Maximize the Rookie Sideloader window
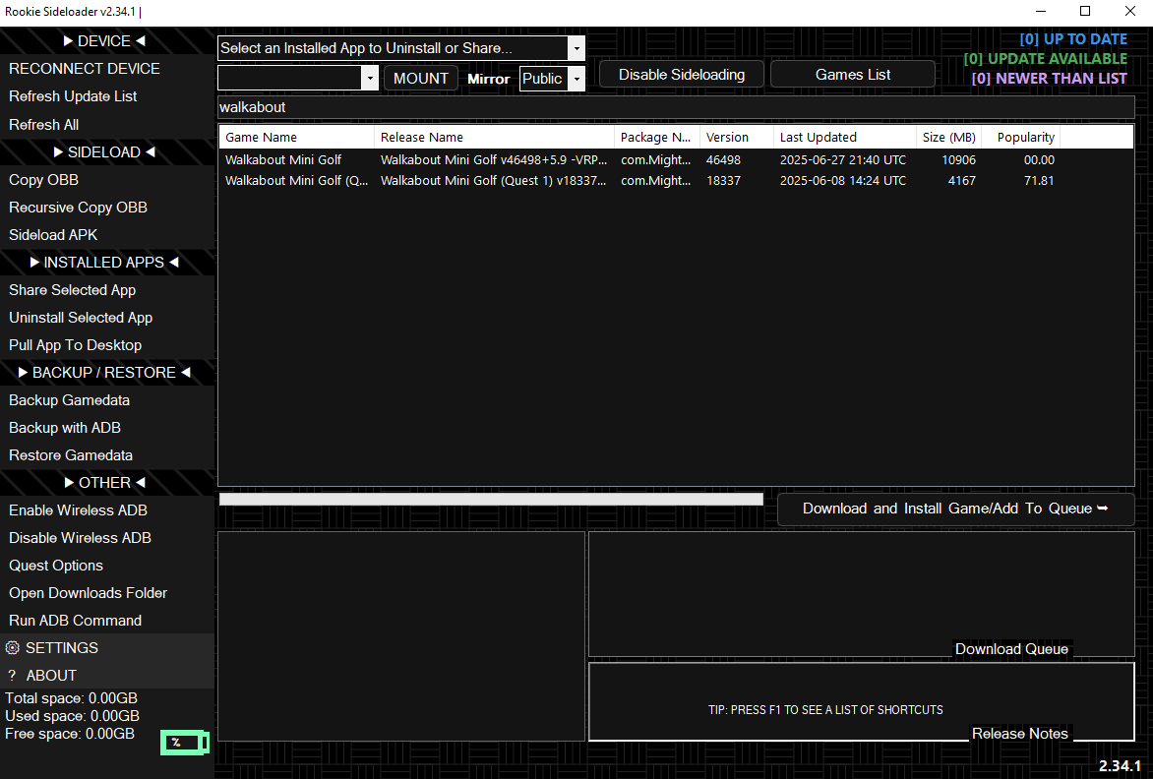The image size is (1153, 779). click(x=1084, y=11)
